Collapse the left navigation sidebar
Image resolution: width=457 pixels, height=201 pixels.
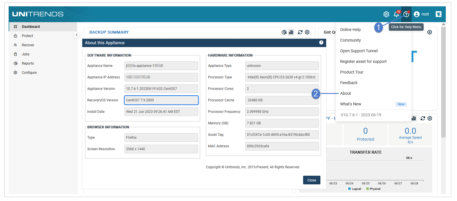(x=77, y=35)
